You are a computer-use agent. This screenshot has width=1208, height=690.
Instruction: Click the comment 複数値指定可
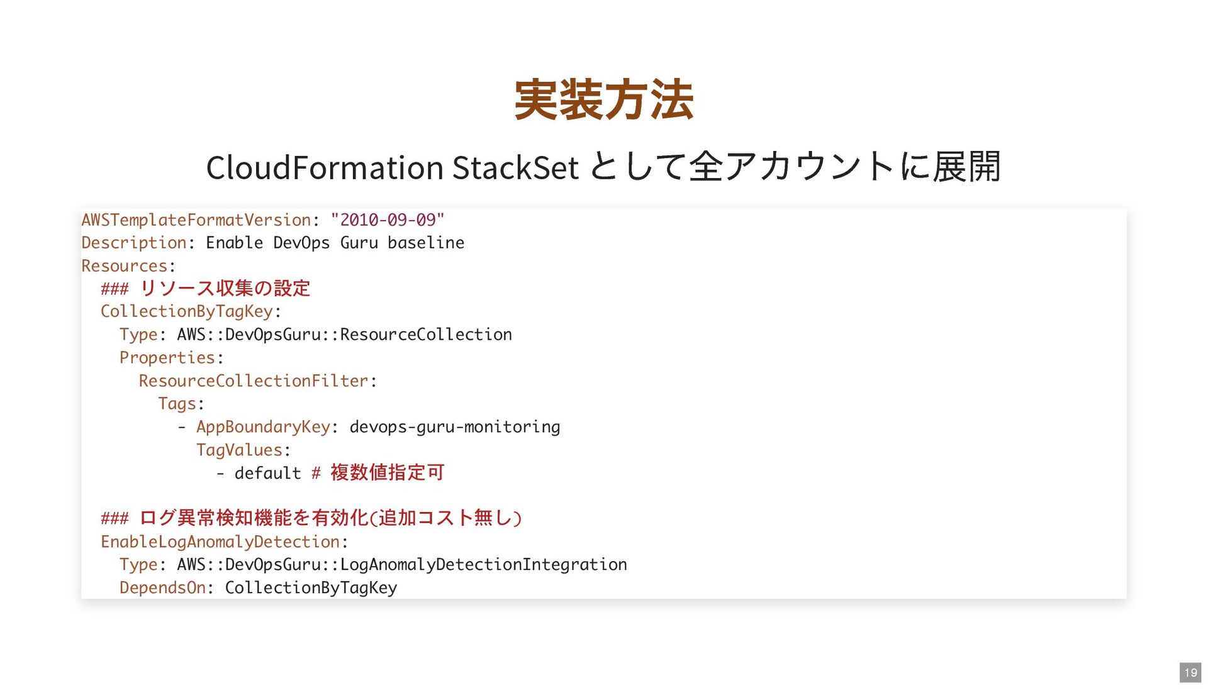pos(387,473)
